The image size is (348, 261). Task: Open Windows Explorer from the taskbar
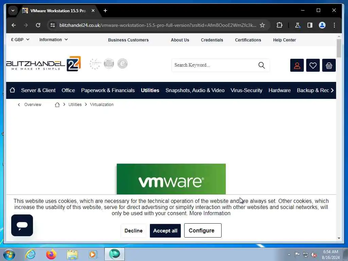72,255
